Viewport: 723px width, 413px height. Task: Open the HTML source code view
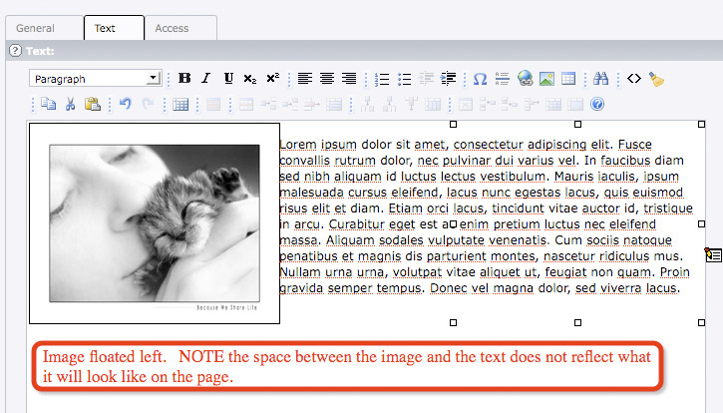click(633, 79)
